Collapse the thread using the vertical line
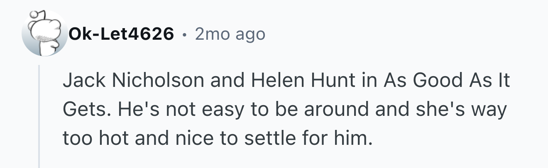Screen dimensions: 548x168 click(39, 116)
